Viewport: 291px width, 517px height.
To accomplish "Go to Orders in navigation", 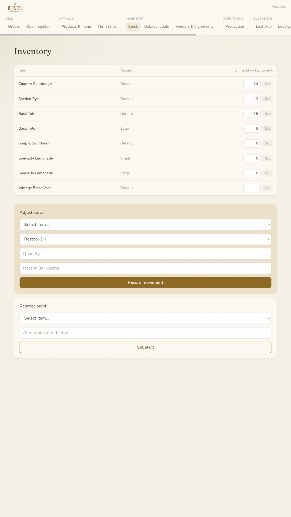I will [14, 26].
